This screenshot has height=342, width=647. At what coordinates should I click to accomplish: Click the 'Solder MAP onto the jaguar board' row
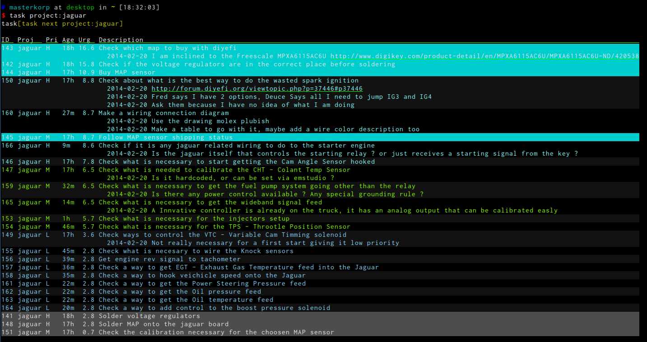[x=163, y=324]
